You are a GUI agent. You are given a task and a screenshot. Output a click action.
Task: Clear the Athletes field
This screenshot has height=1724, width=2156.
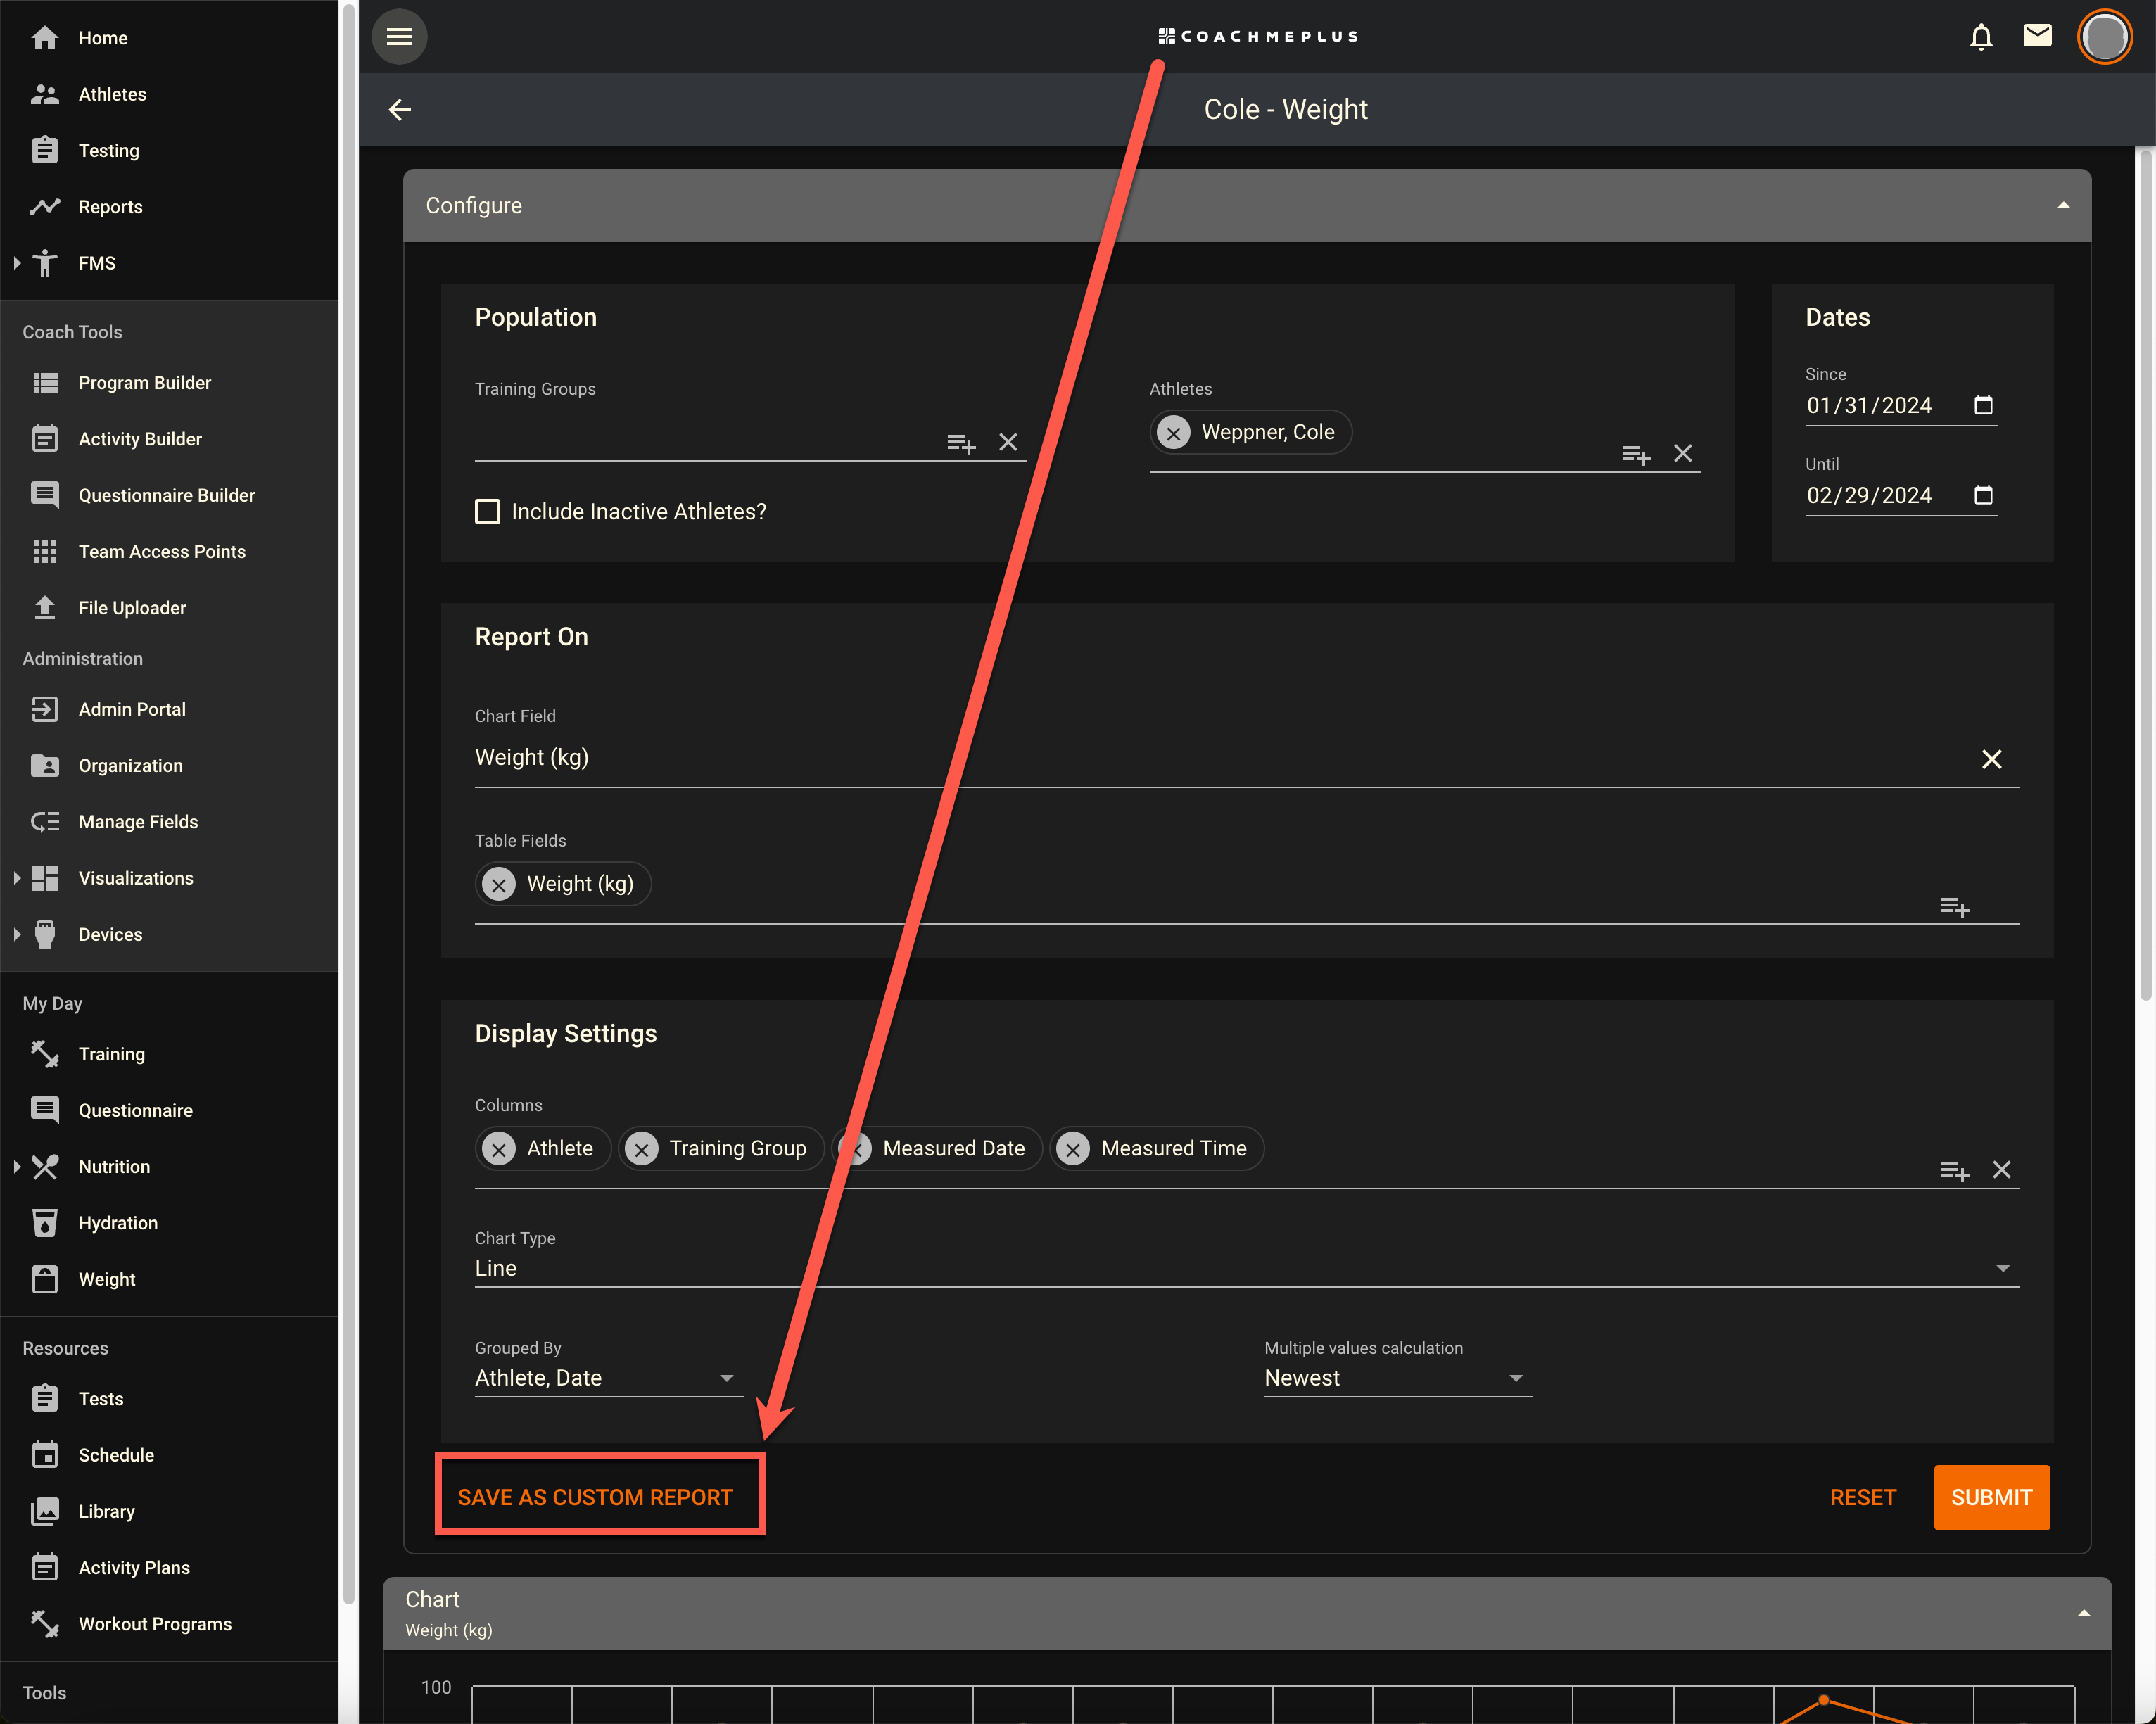(1683, 454)
